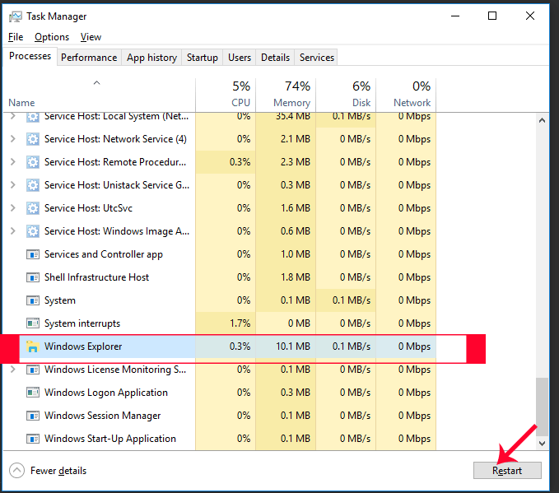
Task: Click the Fewer details circular arrow icon
Action: (16, 470)
